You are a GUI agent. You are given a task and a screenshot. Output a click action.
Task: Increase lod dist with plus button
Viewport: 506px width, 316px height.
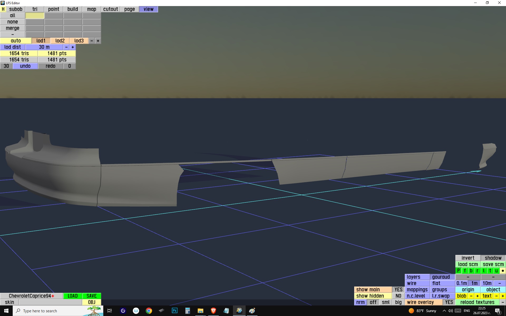pyautogui.click(x=73, y=47)
